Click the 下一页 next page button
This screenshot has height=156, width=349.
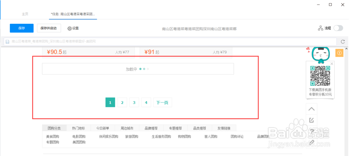[x=163, y=102]
